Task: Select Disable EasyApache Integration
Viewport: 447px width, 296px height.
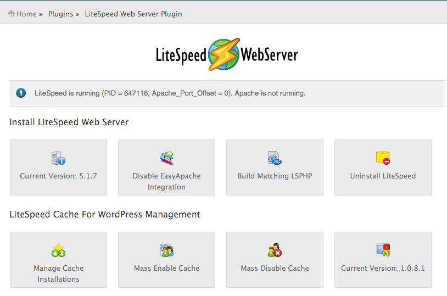Action: [166, 167]
